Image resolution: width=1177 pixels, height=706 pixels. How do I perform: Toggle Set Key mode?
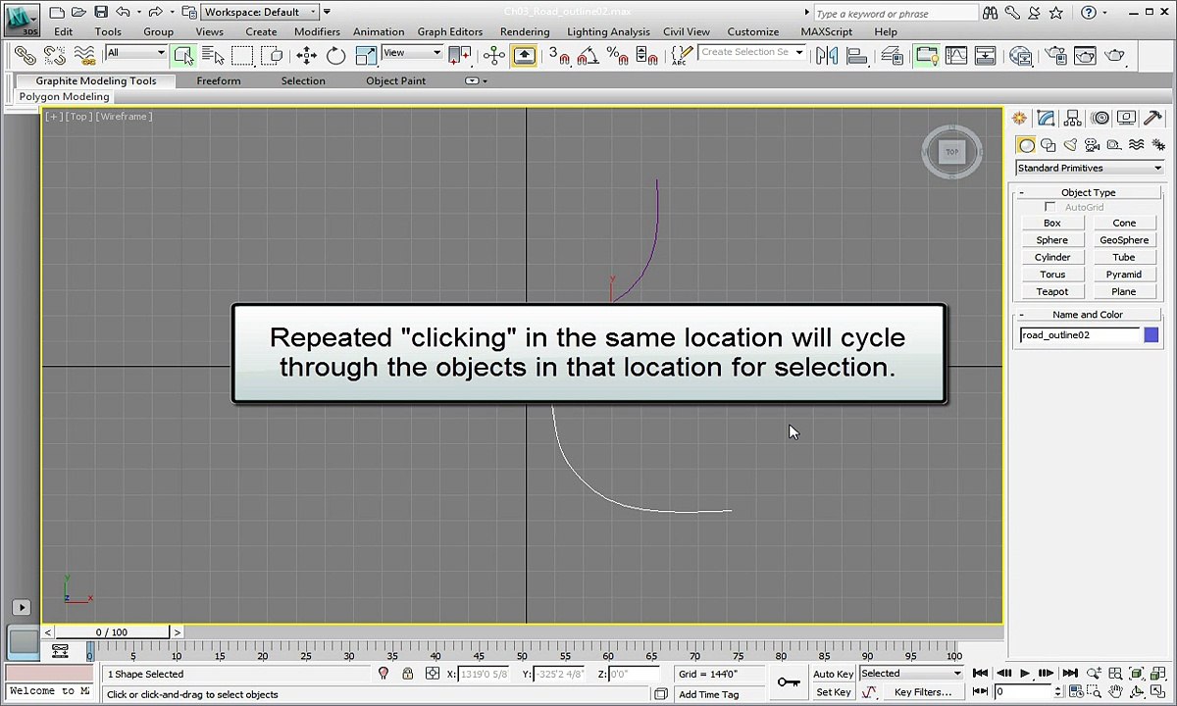(x=833, y=692)
